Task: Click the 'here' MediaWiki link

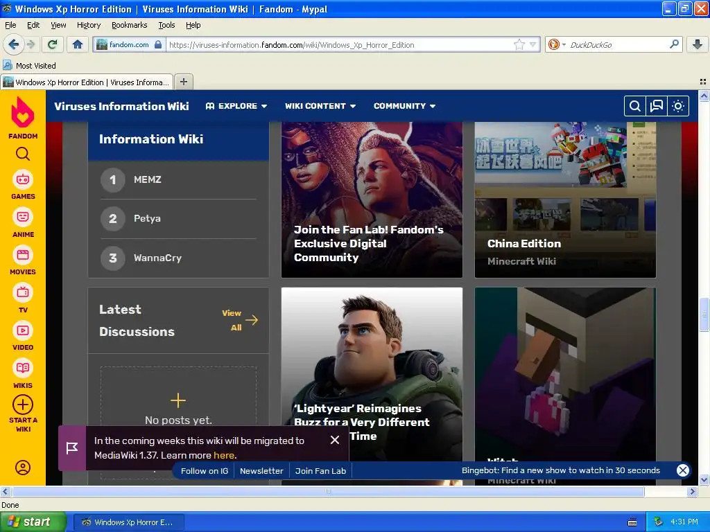Action: pyautogui.click(x=224, y=455)
